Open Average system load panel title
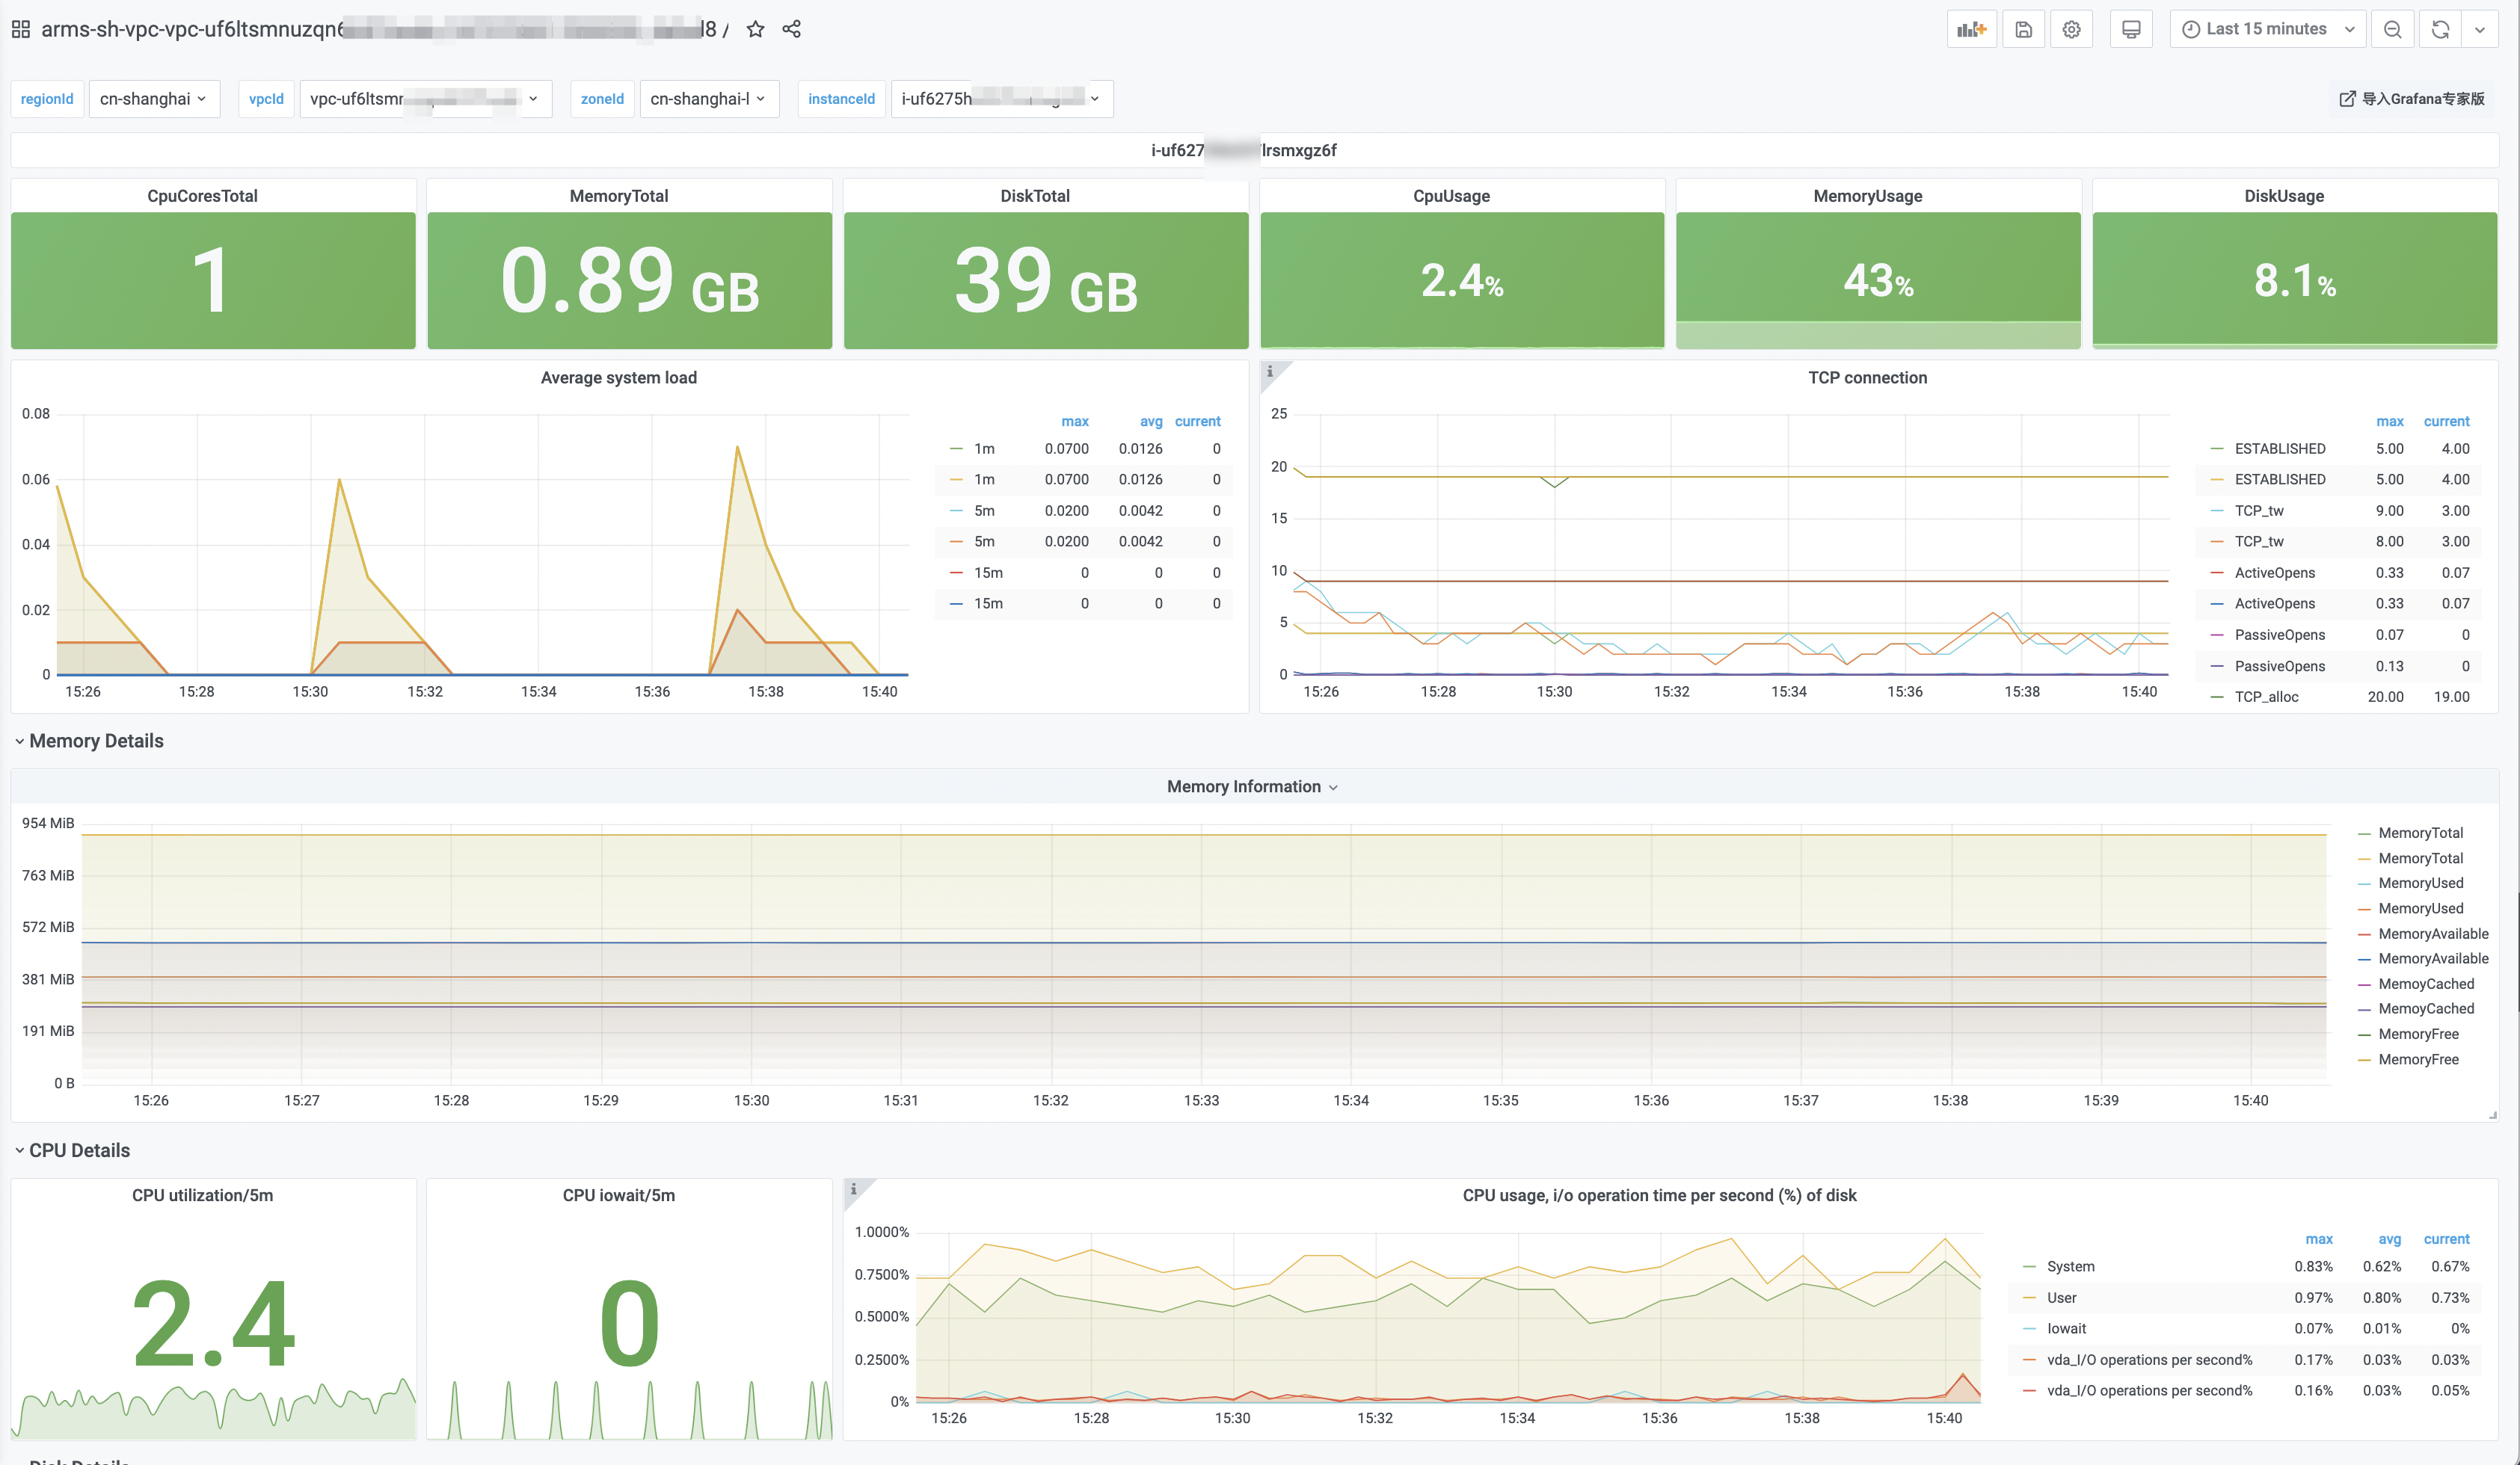 pos(619,377)
